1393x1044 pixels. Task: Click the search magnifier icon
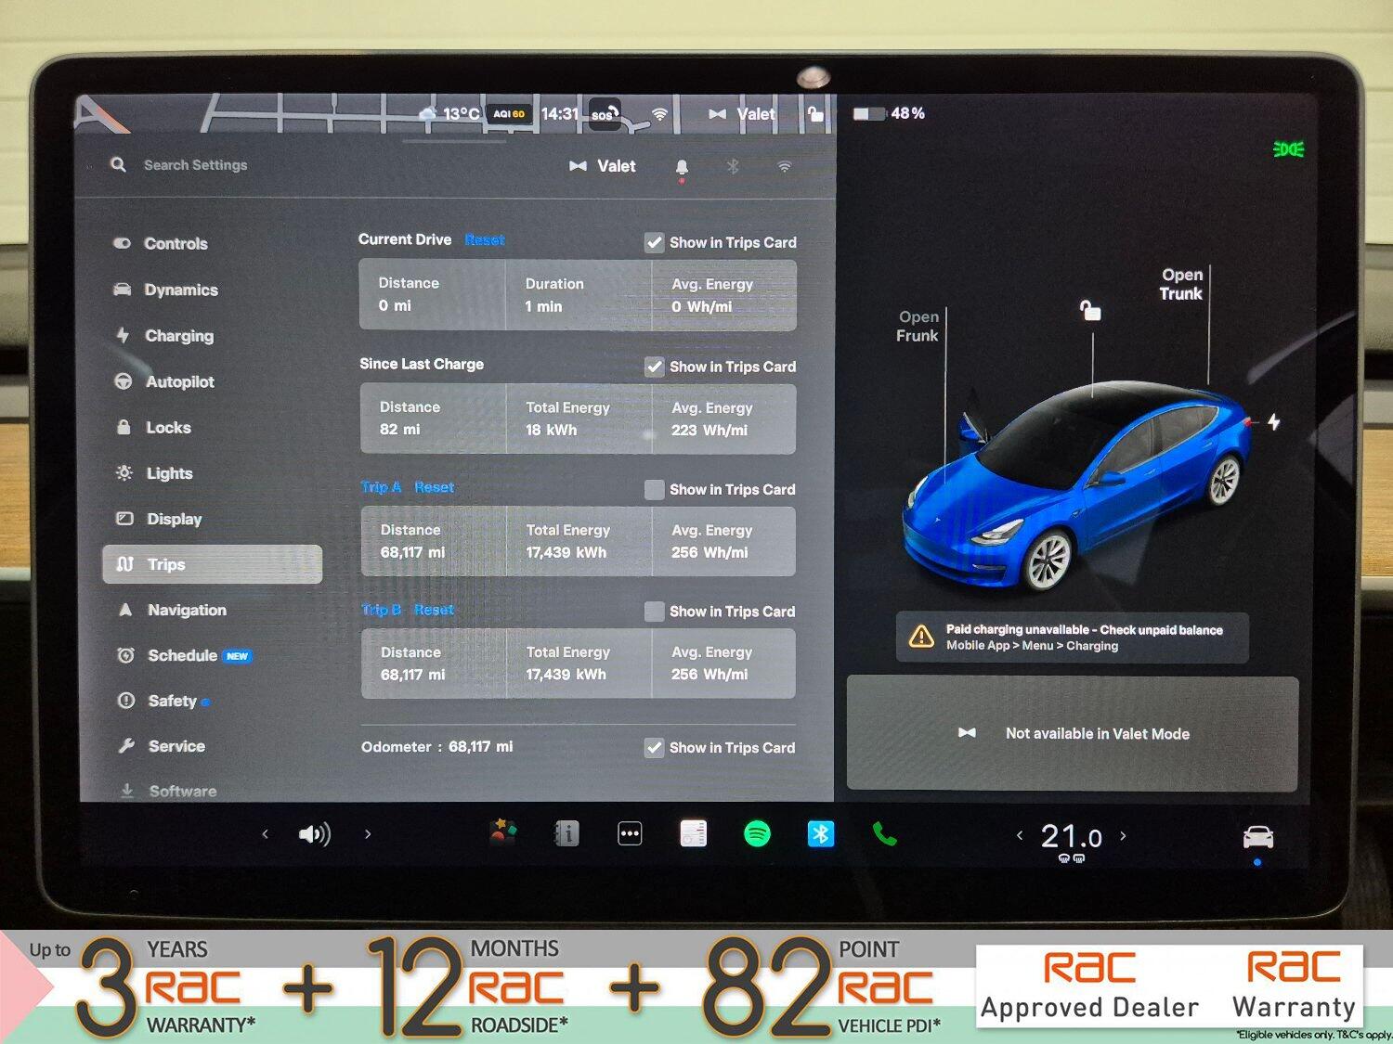click(118, 164)
